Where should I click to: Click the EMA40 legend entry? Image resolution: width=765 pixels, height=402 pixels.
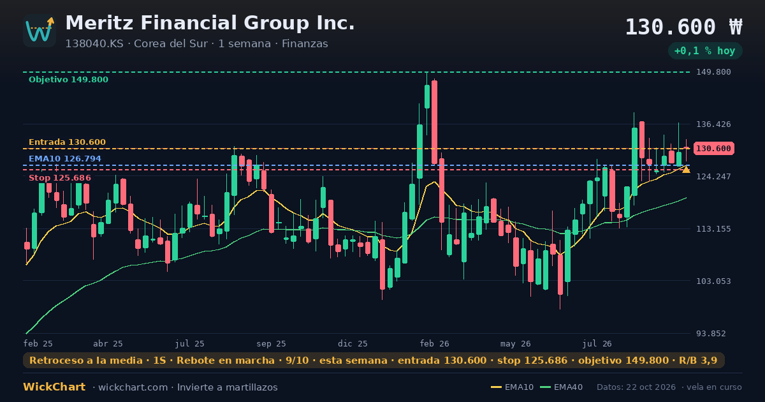561,387
